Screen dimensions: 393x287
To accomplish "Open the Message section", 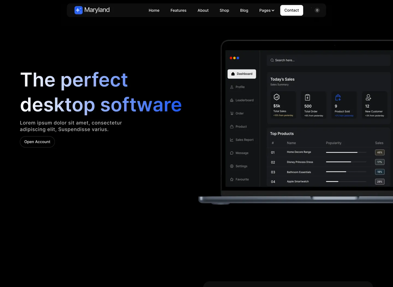I will [239, 153].
